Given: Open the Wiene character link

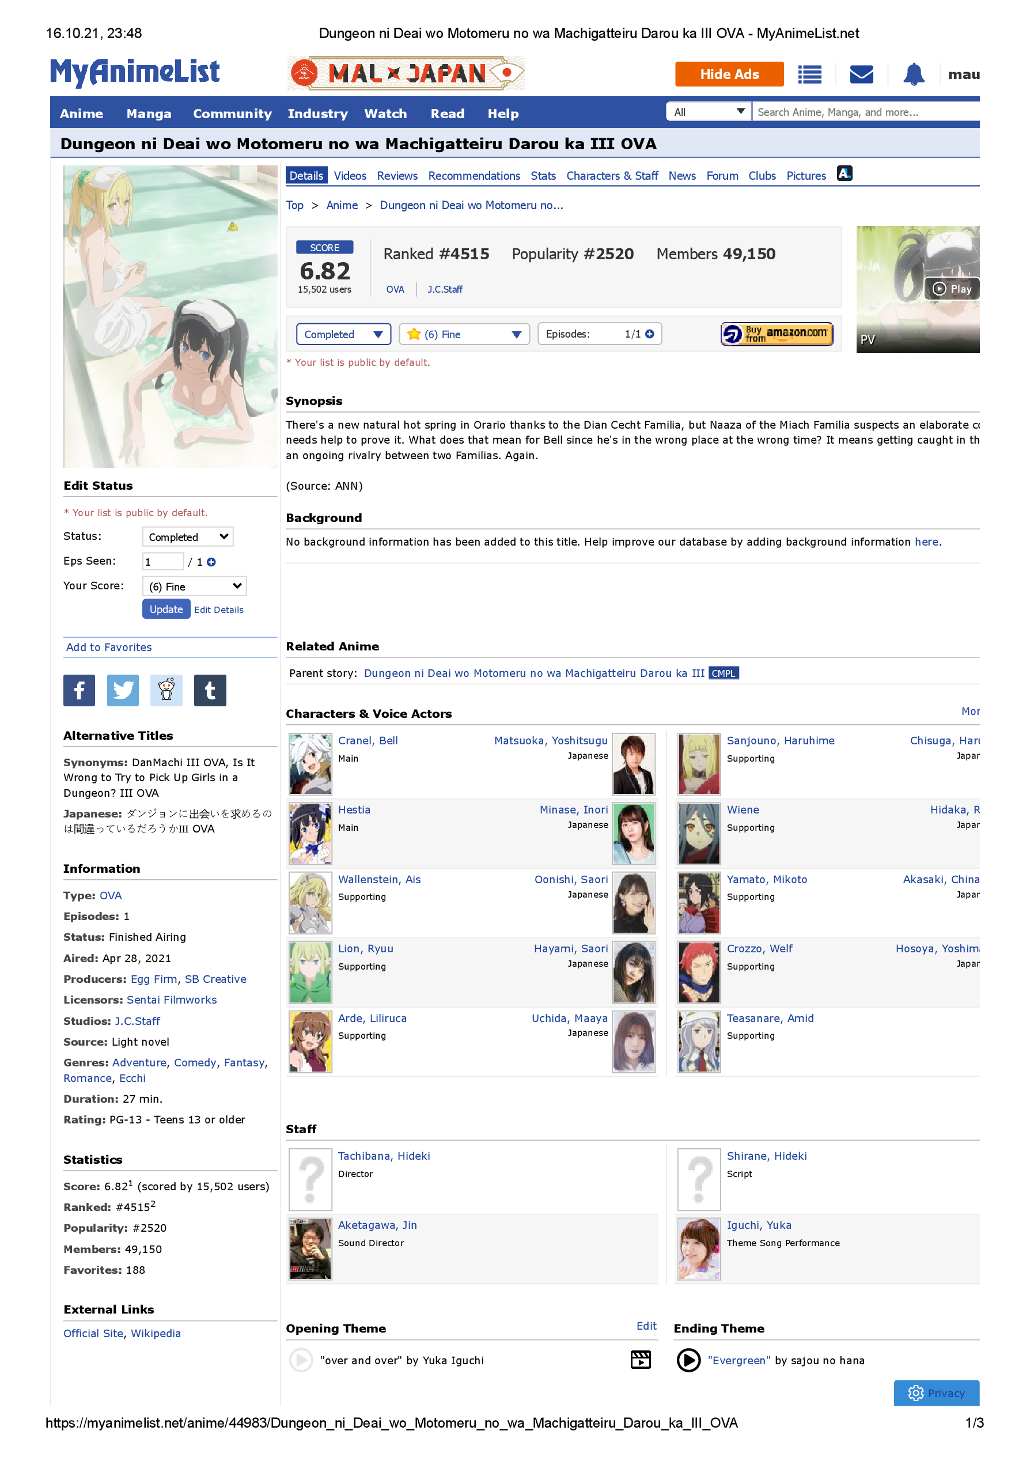Looking at the screenshot, I should 743,809.
